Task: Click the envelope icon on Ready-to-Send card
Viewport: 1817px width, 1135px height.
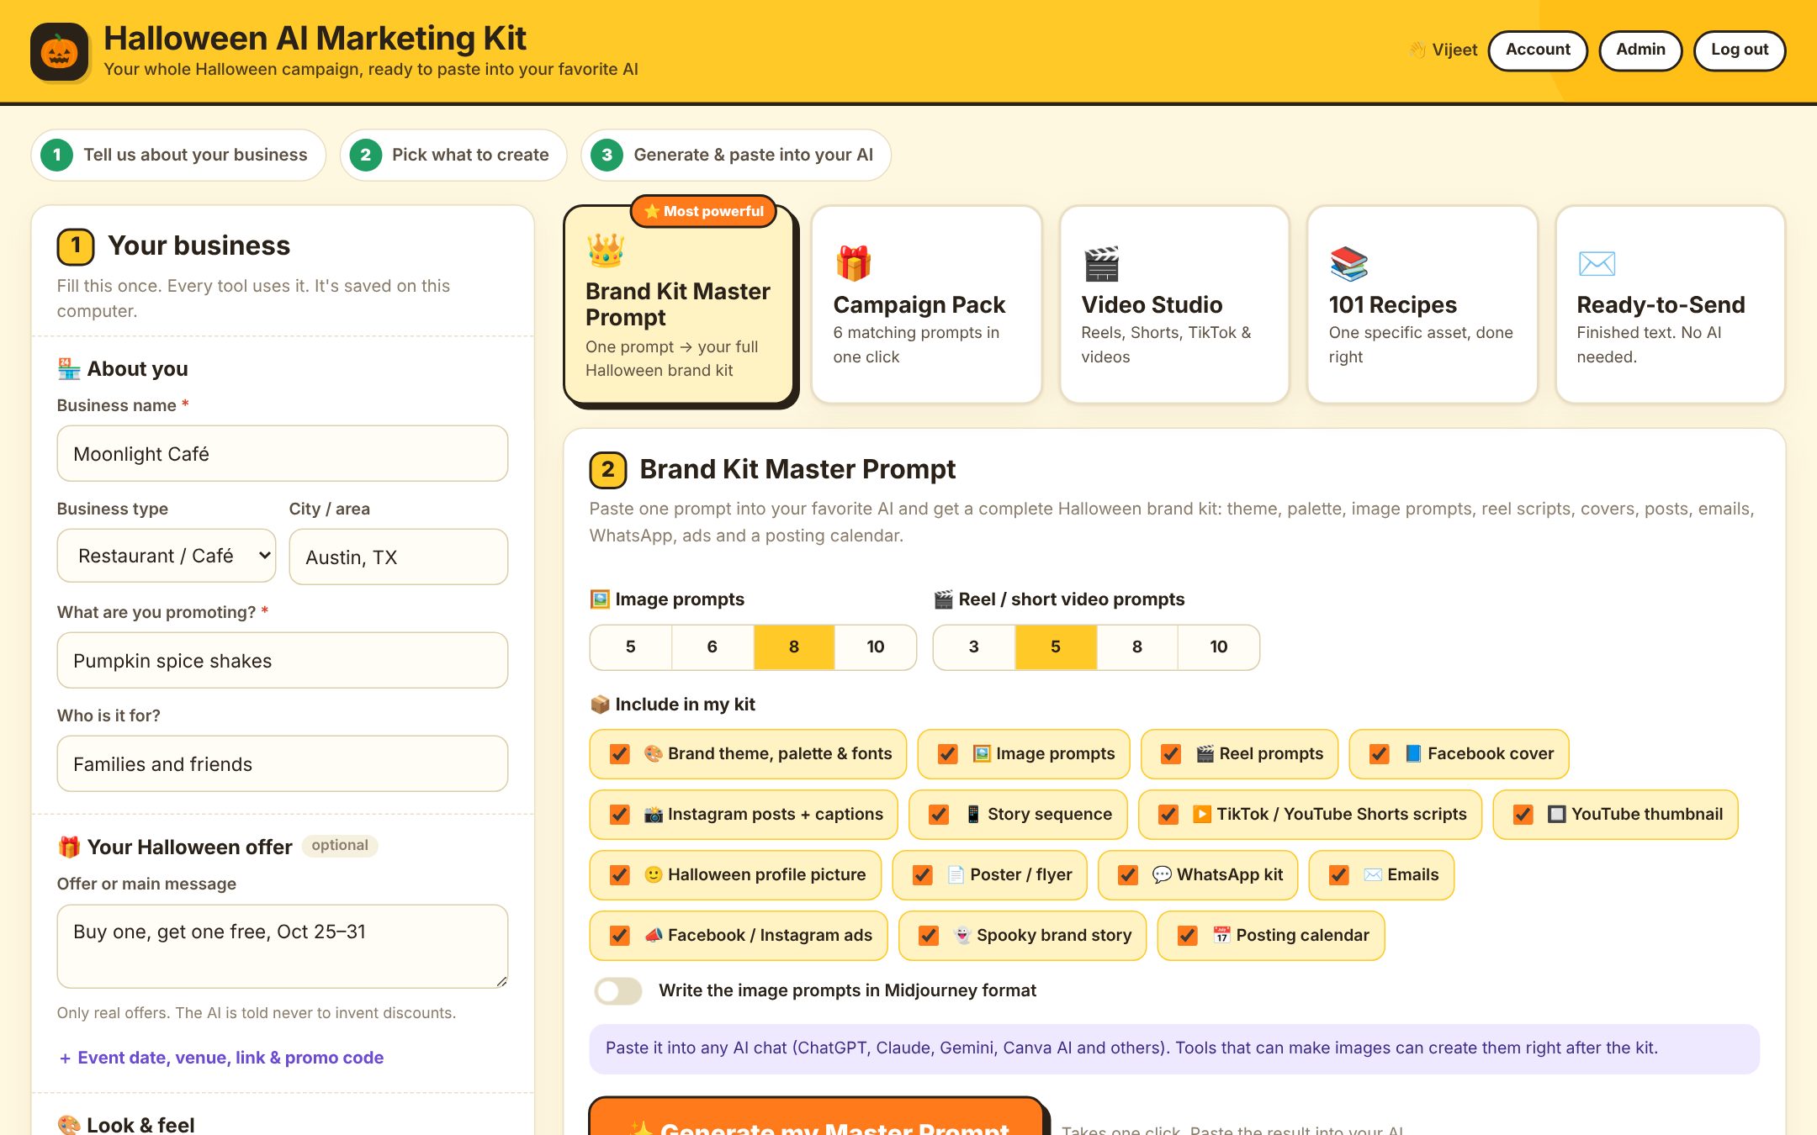Action: (x=1597, y=263)
